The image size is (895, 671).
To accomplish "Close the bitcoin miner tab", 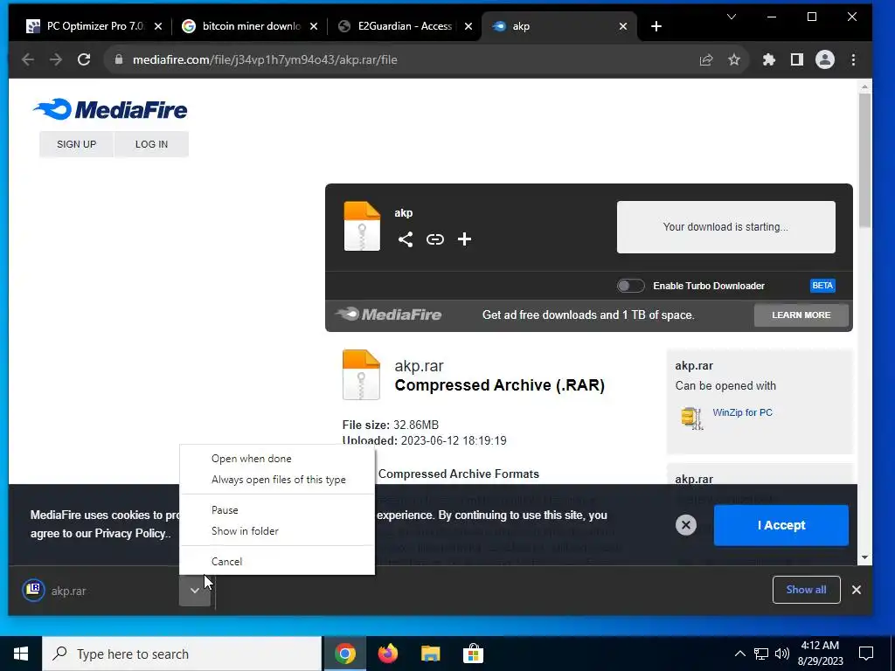I will point(314,26).
